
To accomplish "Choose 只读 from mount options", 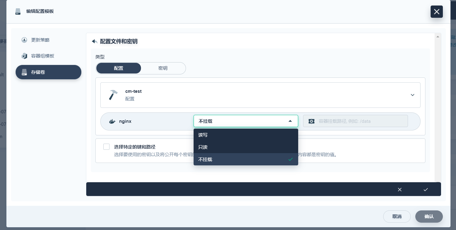I will (246, 147).
